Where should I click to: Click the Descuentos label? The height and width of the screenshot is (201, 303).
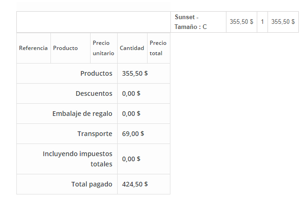coord(94,93)
